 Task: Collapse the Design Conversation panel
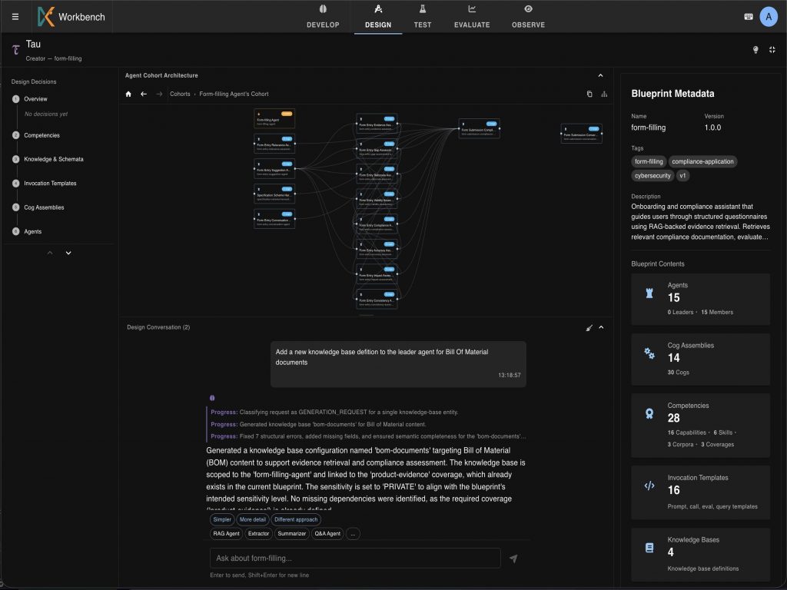(x=601, y=327)
